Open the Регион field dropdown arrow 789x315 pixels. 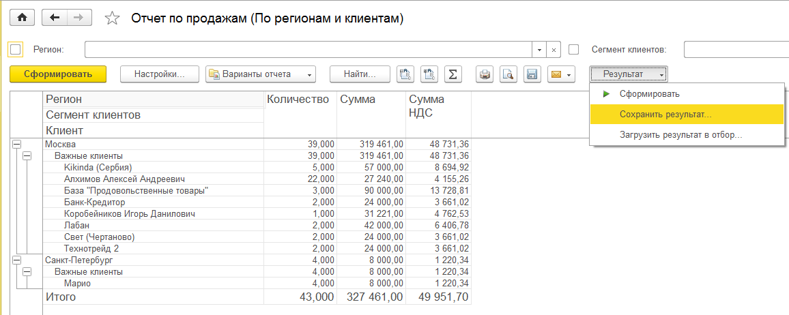(539, 50)
